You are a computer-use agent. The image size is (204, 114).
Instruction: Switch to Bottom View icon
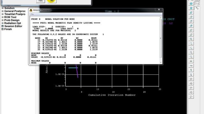pyautogui.click(x=191, y=35)
